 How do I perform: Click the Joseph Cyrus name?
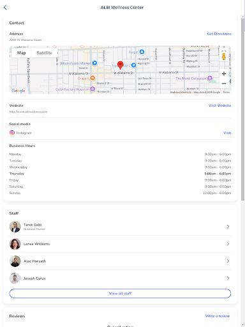click(x=34, y=278)
